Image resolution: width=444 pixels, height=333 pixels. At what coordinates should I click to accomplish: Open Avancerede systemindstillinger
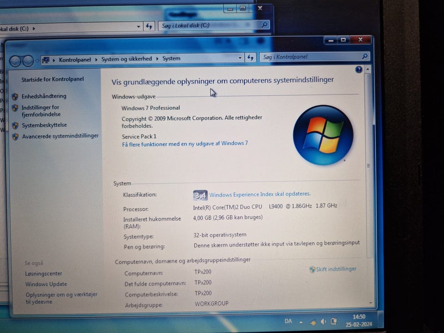[60, 136]
